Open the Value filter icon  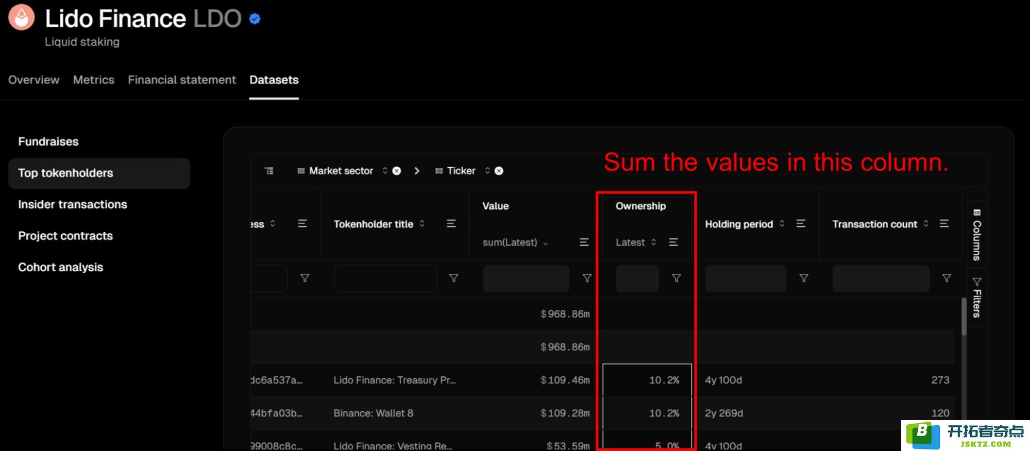(587, 278)
